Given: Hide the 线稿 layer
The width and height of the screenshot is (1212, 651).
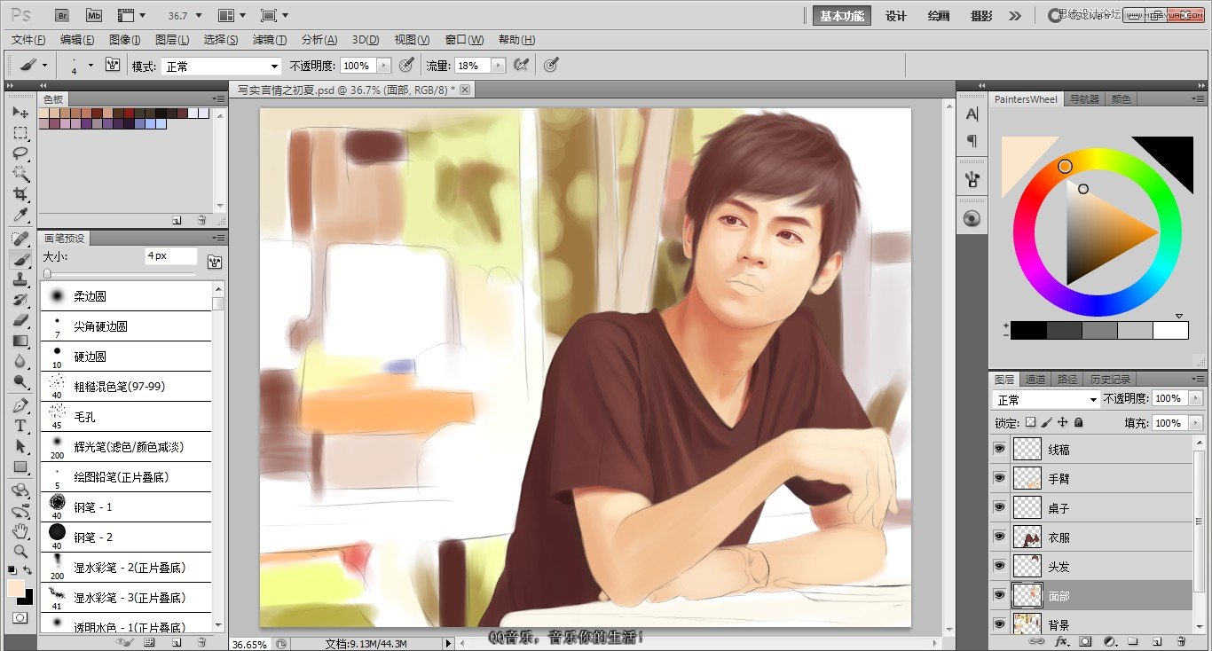Looking at the screenshot, I should 1000,449.
